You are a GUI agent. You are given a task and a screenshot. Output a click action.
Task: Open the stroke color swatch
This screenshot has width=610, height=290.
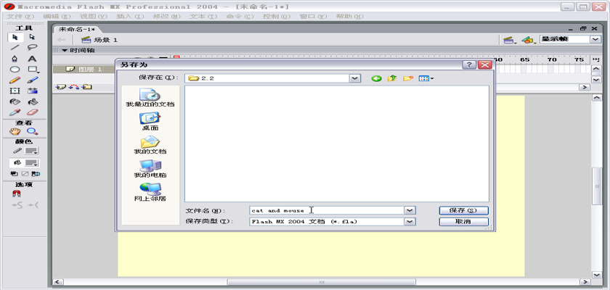pos(31,151)
